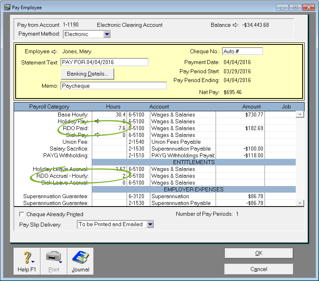
Task: Select the RDO Paid hours cell
Action: point(109,128)
